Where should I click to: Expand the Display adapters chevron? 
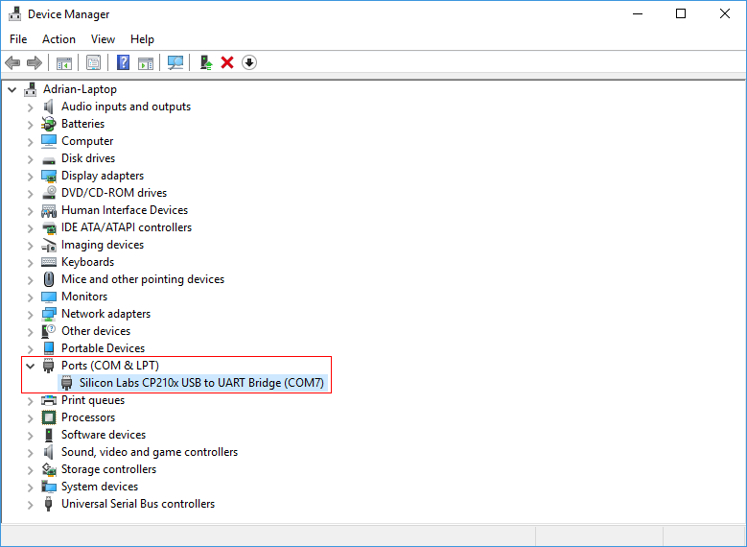point(30,176)
